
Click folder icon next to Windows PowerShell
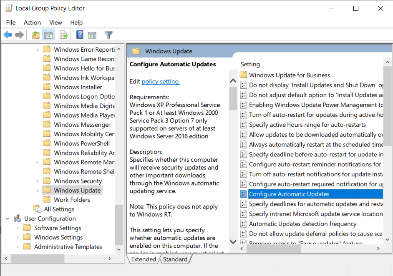point(47,143)
